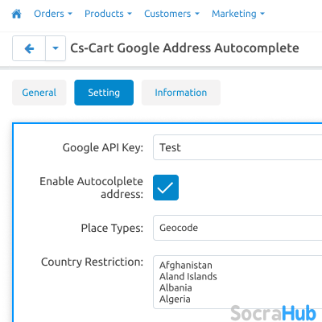Select Albania in Country Restriction list
Screen dimensions: 322x322
click(x=175, y=287)
